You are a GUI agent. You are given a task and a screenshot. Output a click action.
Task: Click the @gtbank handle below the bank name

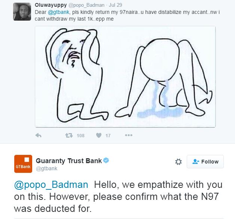click(46, 169)
